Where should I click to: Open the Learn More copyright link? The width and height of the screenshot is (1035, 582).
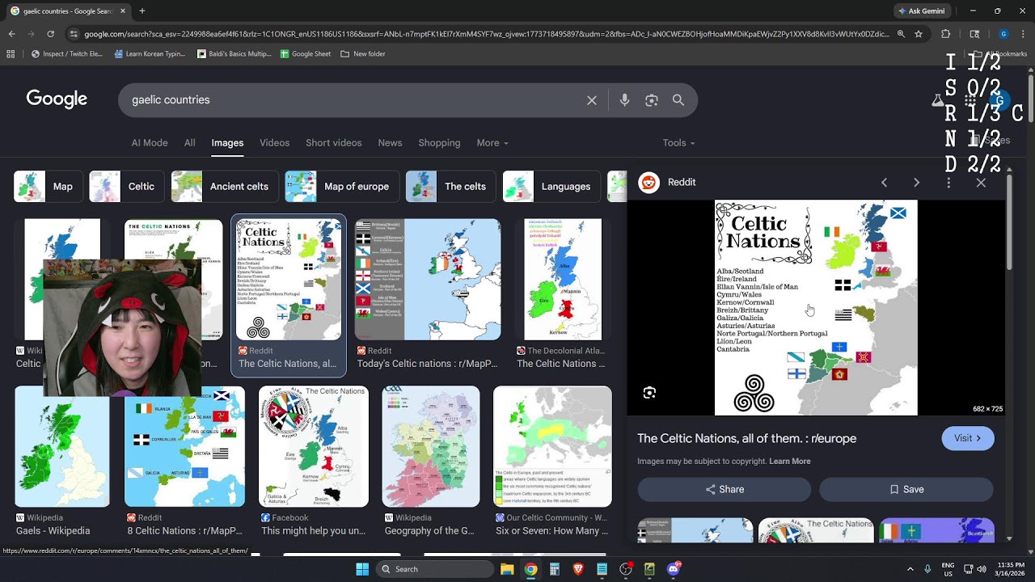pos(790,462)
